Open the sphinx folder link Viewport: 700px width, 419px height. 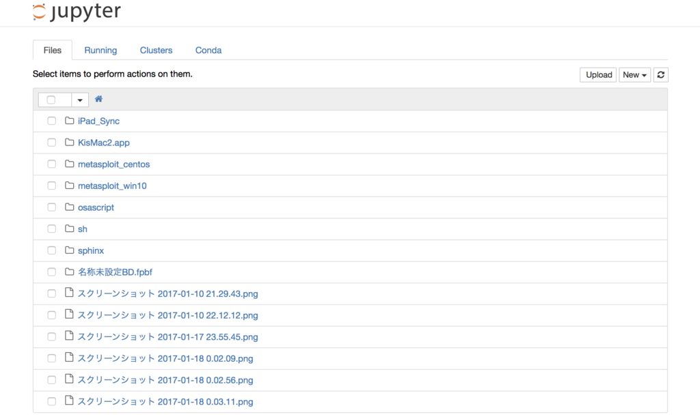coord(91,250)
